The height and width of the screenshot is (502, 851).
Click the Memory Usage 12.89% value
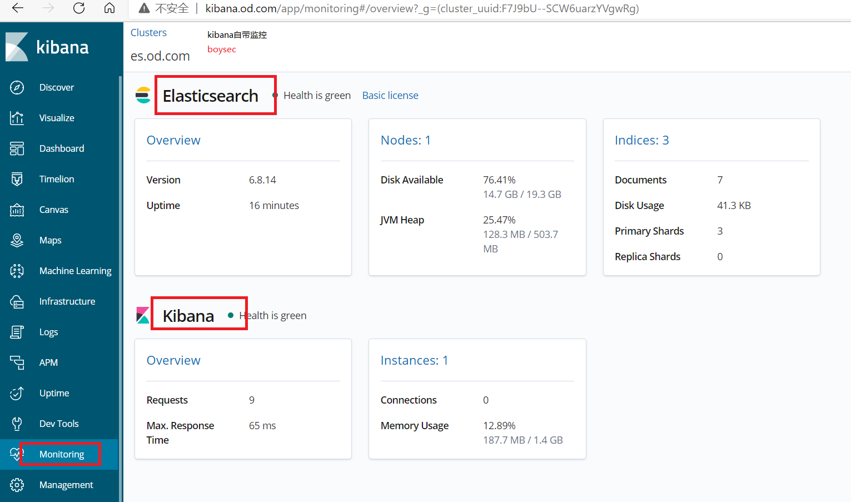pyautogui.click(x=499, y=426)
